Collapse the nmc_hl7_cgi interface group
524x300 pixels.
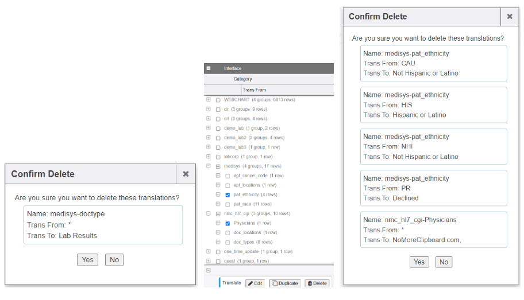pyautogui.click(x=208, y=214)
